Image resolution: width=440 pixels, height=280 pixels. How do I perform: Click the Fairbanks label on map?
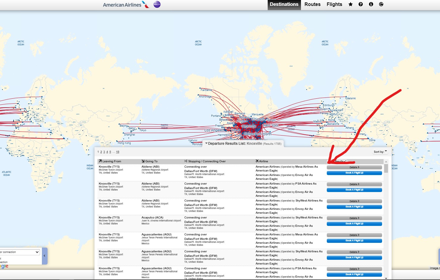(206, 90)
